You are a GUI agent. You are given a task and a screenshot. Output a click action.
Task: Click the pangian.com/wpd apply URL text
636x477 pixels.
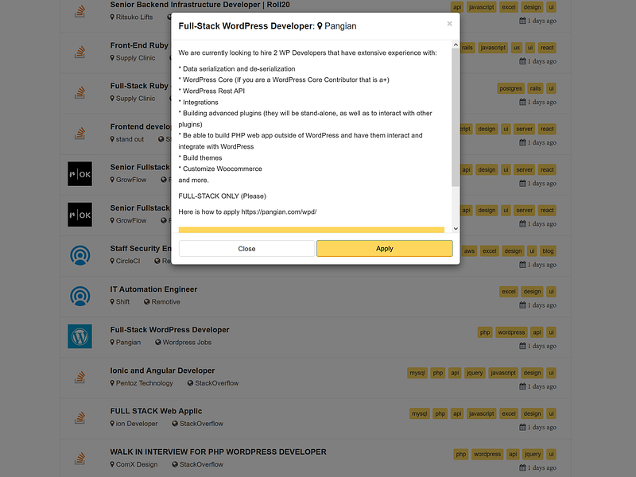[x=279, y=211]
